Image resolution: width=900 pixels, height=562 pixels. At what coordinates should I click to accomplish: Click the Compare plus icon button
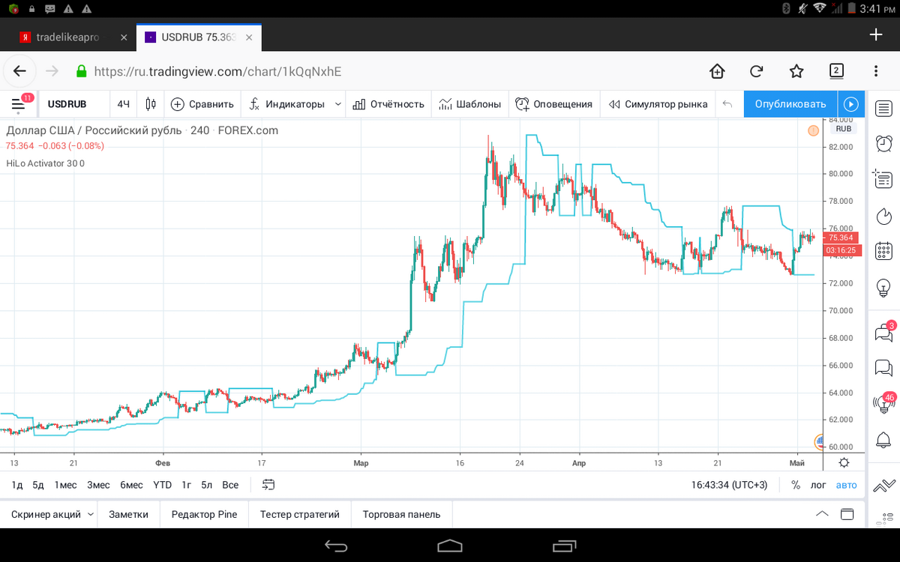click(178, 104)
